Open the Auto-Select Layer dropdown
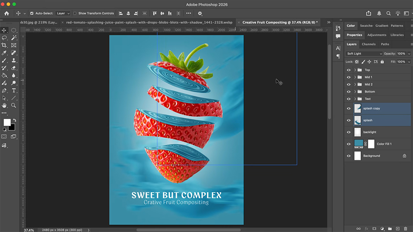Viewport: 413px width, 232px height. (x=63, y=13)
